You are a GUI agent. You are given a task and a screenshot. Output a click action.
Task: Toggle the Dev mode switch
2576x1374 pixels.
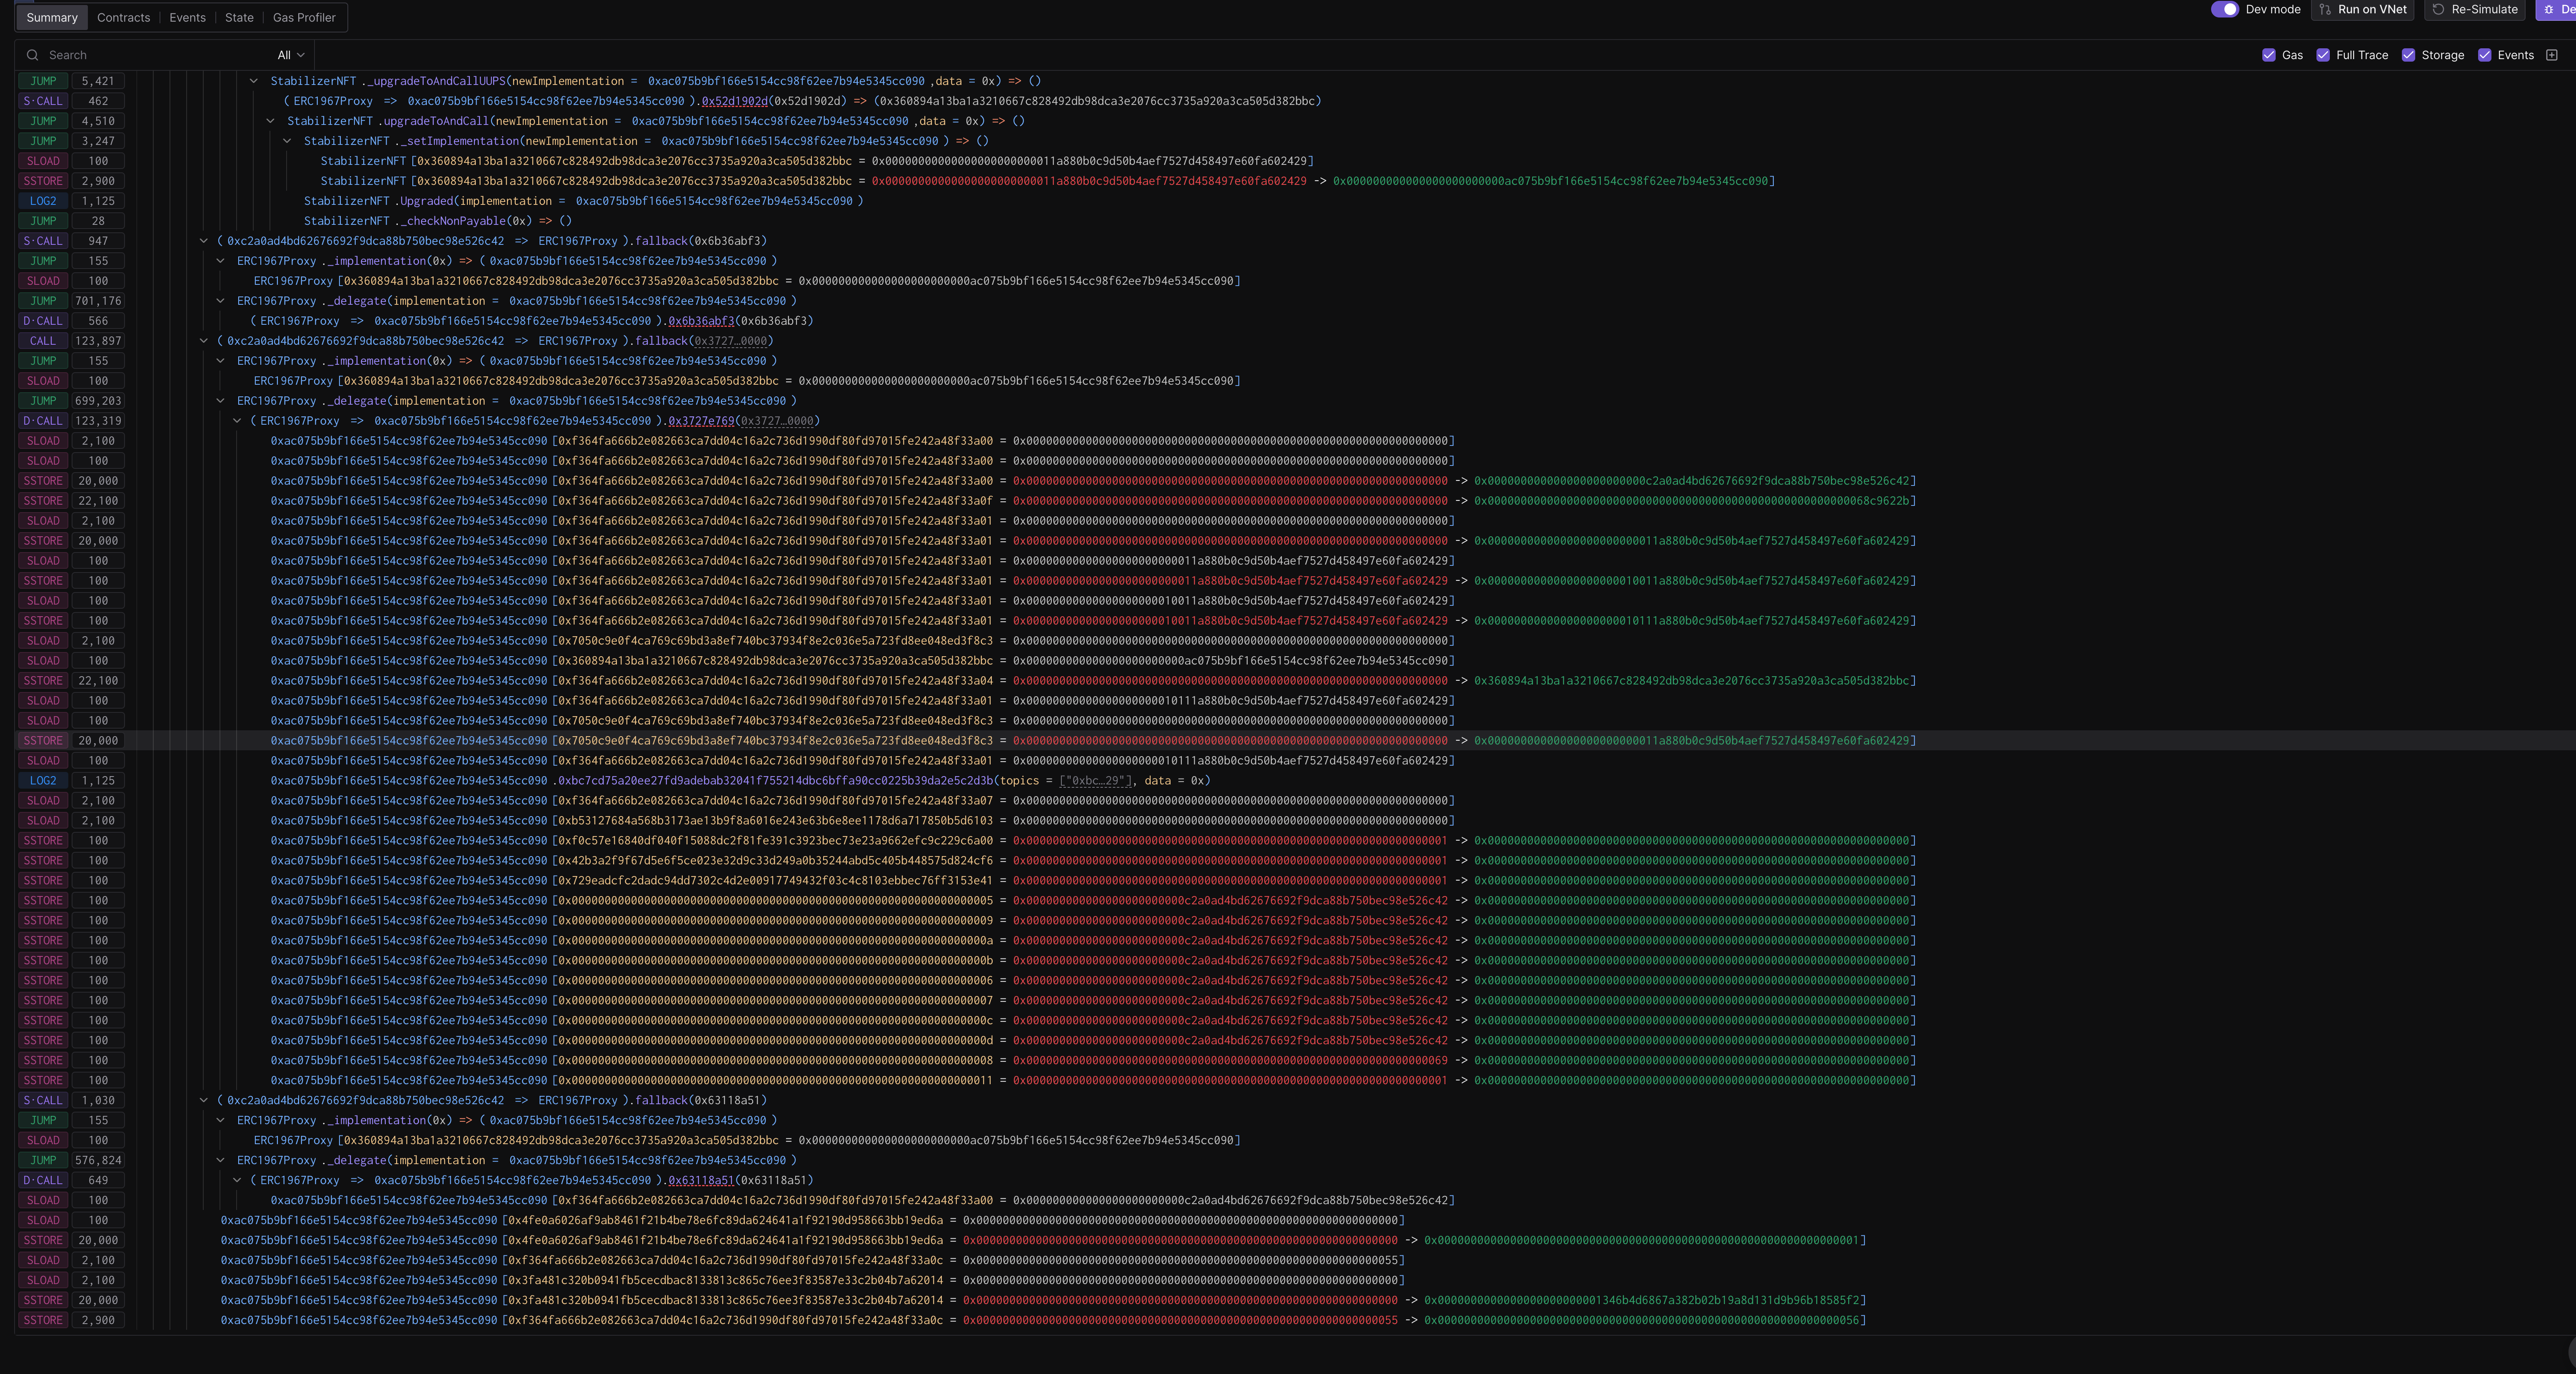click(2224, 9)
